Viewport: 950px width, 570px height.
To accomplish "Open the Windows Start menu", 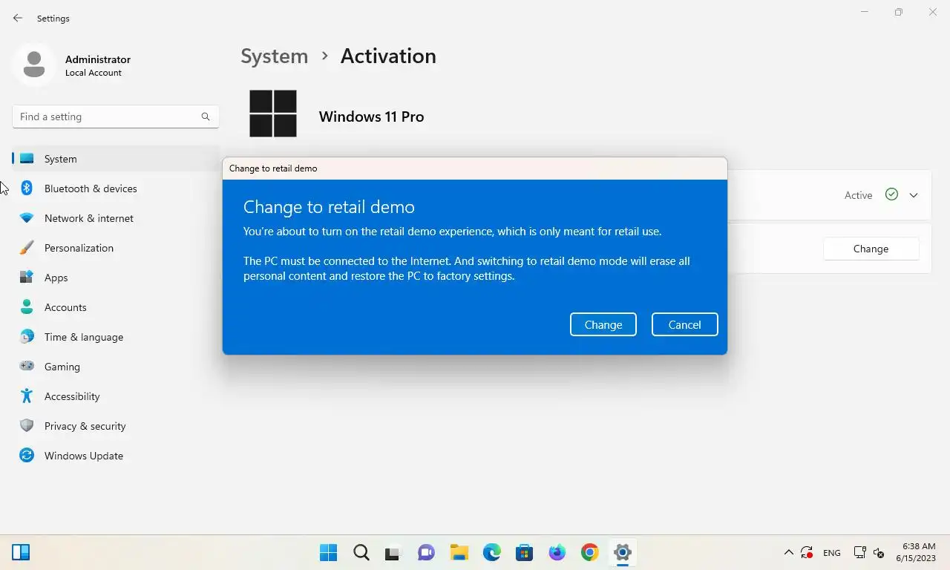I will click(x=328, y=552).
